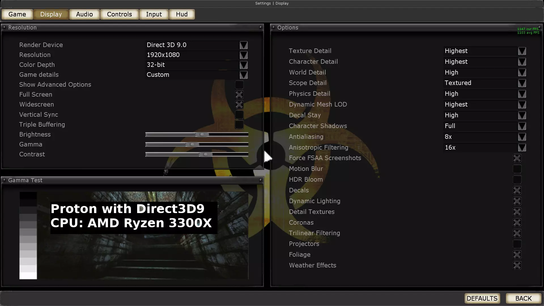
Task: Open Anisotropic Filtering 16x dropdown
Action: [x=522, y=148]
